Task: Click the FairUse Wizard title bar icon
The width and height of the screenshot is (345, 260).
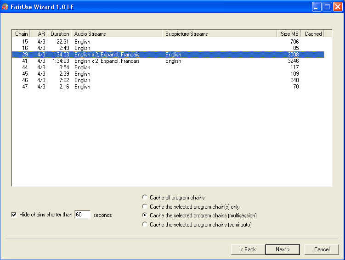Action: (x=5, y=7)
